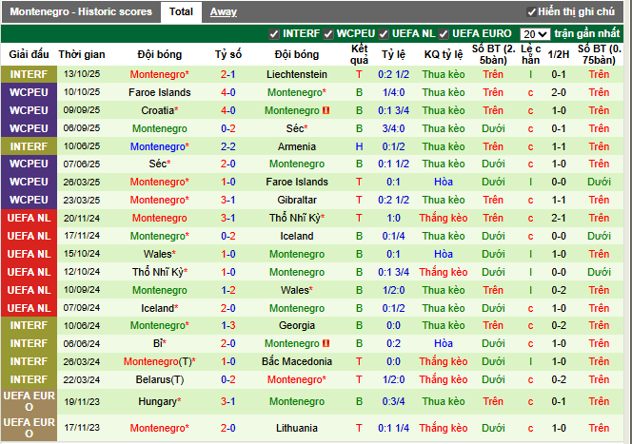Click Thắng kèo in the 20/11/24 row
Viewport: 632px width, 444px height.
coord(444,218)
